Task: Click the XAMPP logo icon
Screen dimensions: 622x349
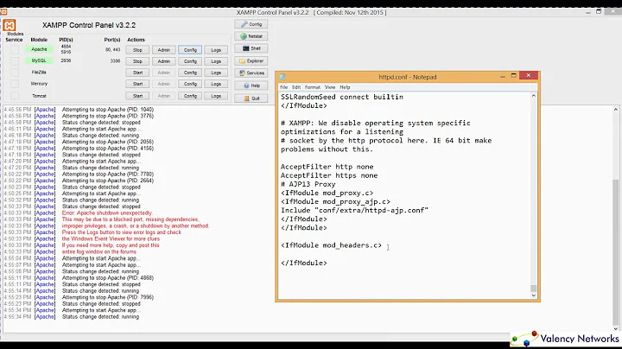Action: [x=10, y=25]
